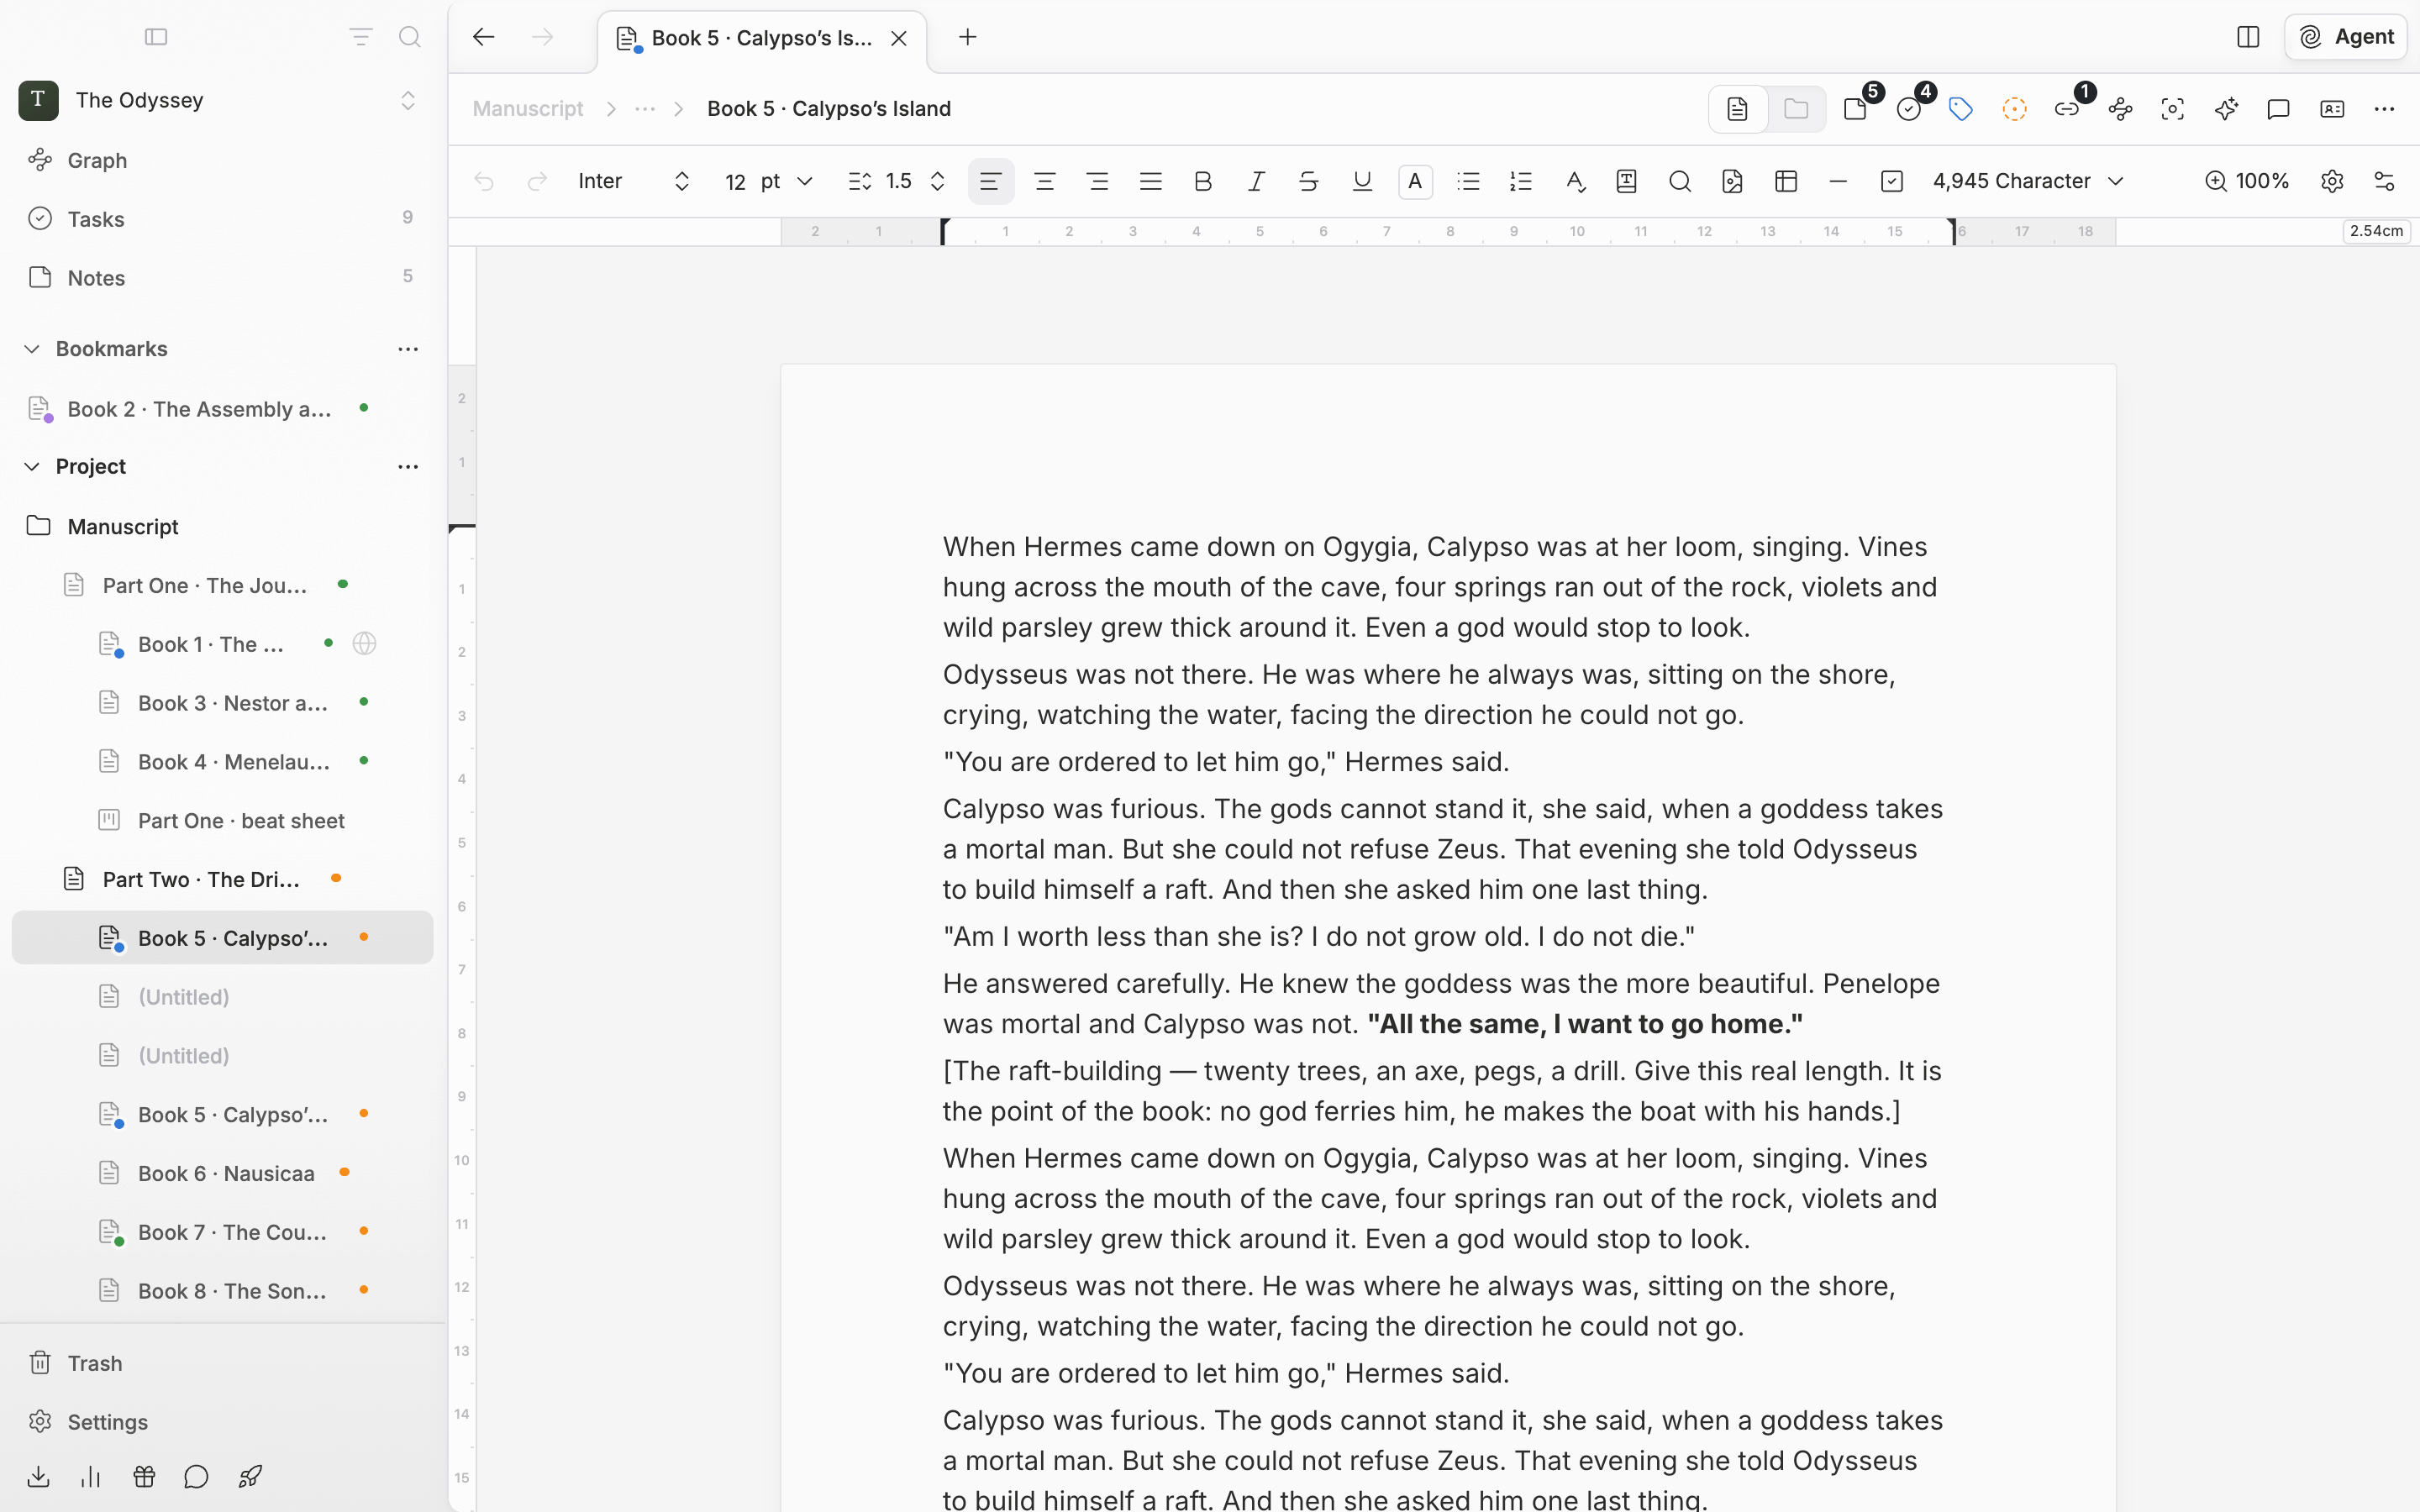Open sidebar search
The image size is (2420, 1512).
coord(409,37)
